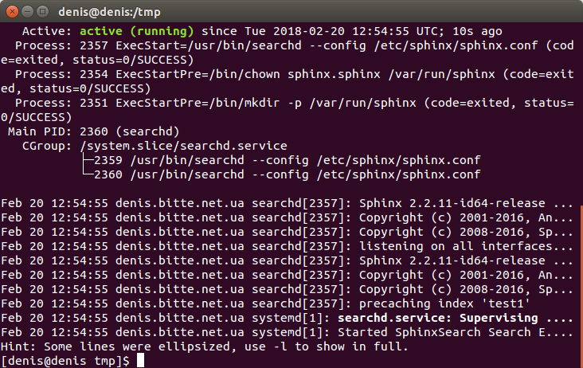Click the ExecStart=/usr/bin/searchd process line

point(287,53)
